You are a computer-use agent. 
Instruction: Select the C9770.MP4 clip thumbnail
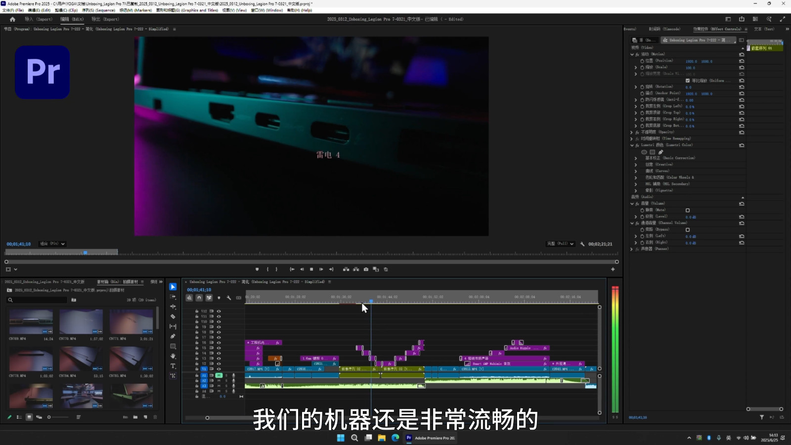pyautogui.click(x=81, y=321)
